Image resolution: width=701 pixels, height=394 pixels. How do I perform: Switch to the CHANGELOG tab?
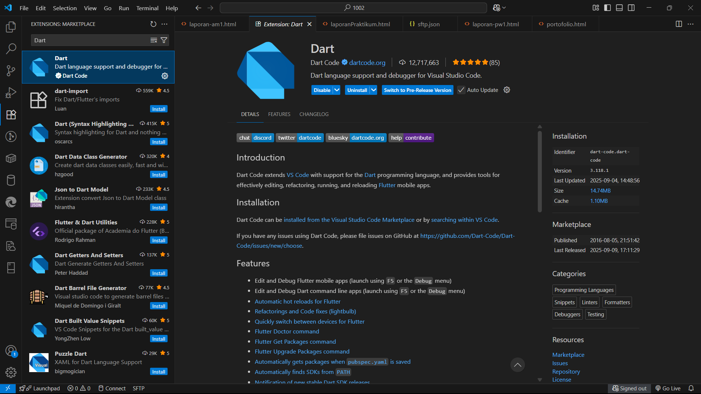pos(314,114)
